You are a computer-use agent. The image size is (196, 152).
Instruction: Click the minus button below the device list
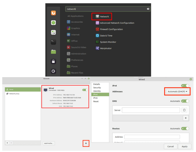tap(11, 143)
